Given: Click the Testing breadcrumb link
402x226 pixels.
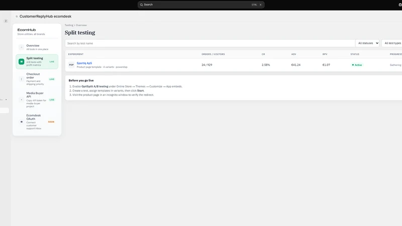Looking at the screenshot, I should [69, 25].
